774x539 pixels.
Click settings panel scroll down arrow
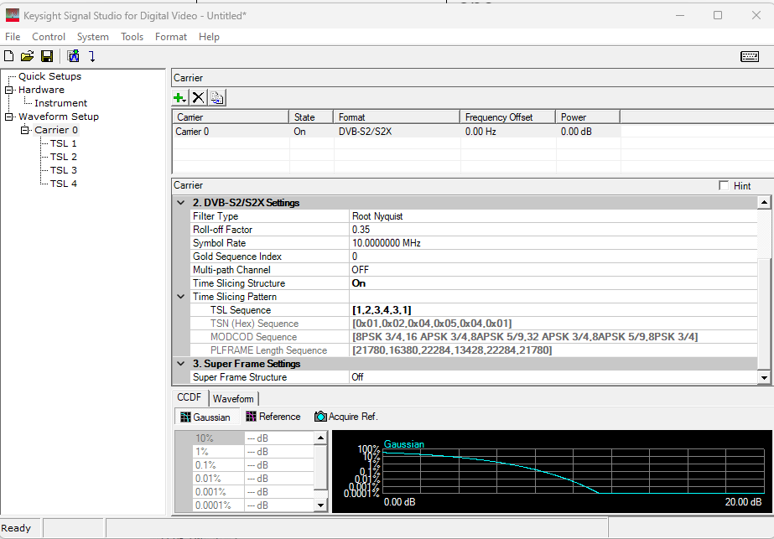[x=764, y=377]
